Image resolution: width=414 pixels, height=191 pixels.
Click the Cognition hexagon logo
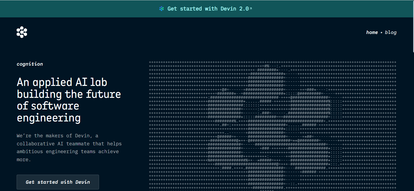click(22, 32)
